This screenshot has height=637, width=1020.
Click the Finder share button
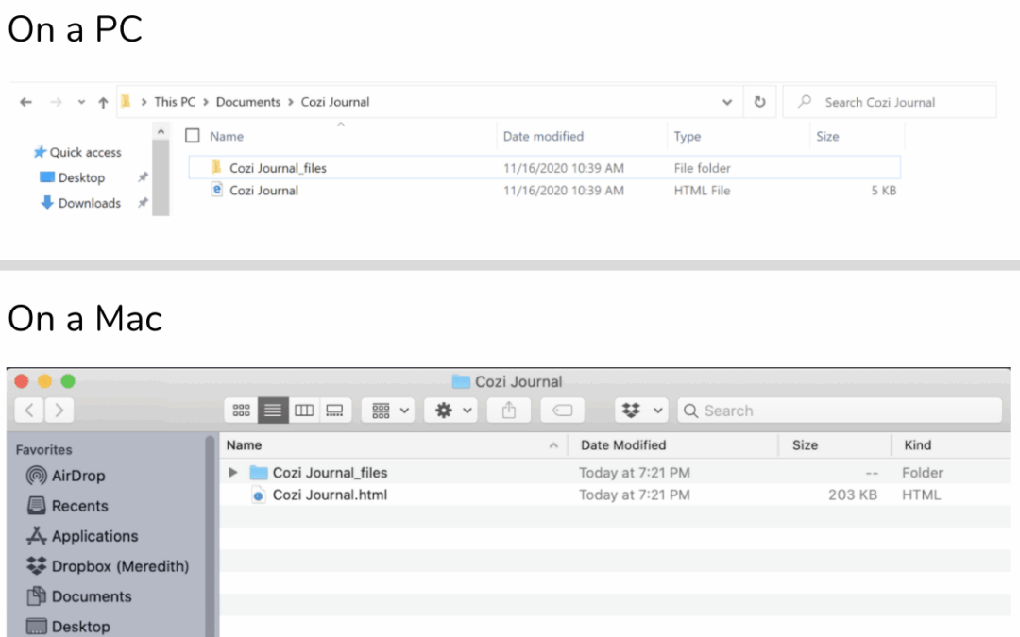509,411
